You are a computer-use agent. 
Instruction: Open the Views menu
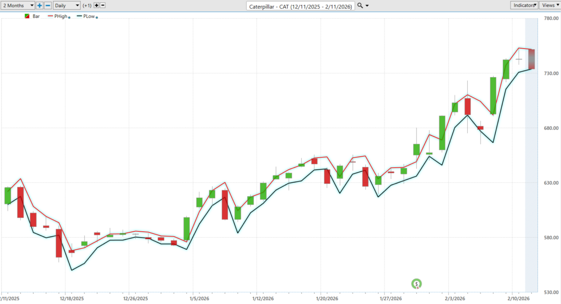point(549,5)
